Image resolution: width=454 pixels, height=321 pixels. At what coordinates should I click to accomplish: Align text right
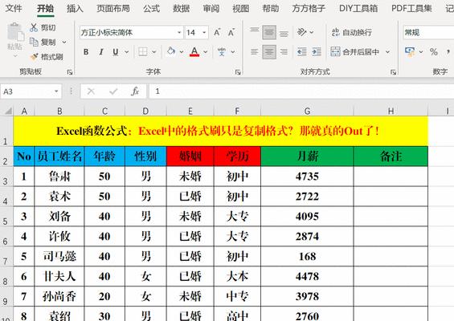tap(284, 52)
